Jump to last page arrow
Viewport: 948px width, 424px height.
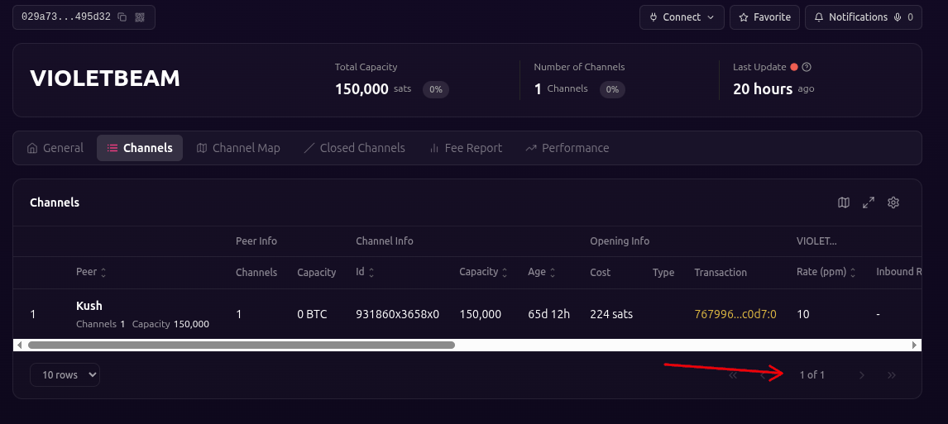(x=891, y=375)
